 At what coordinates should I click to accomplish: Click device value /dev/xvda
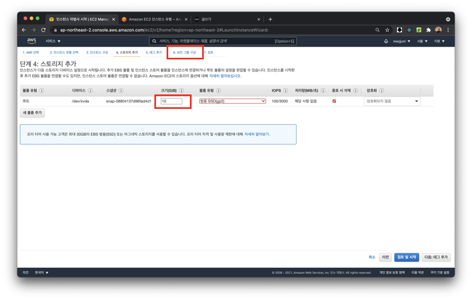tap(81, 101)
